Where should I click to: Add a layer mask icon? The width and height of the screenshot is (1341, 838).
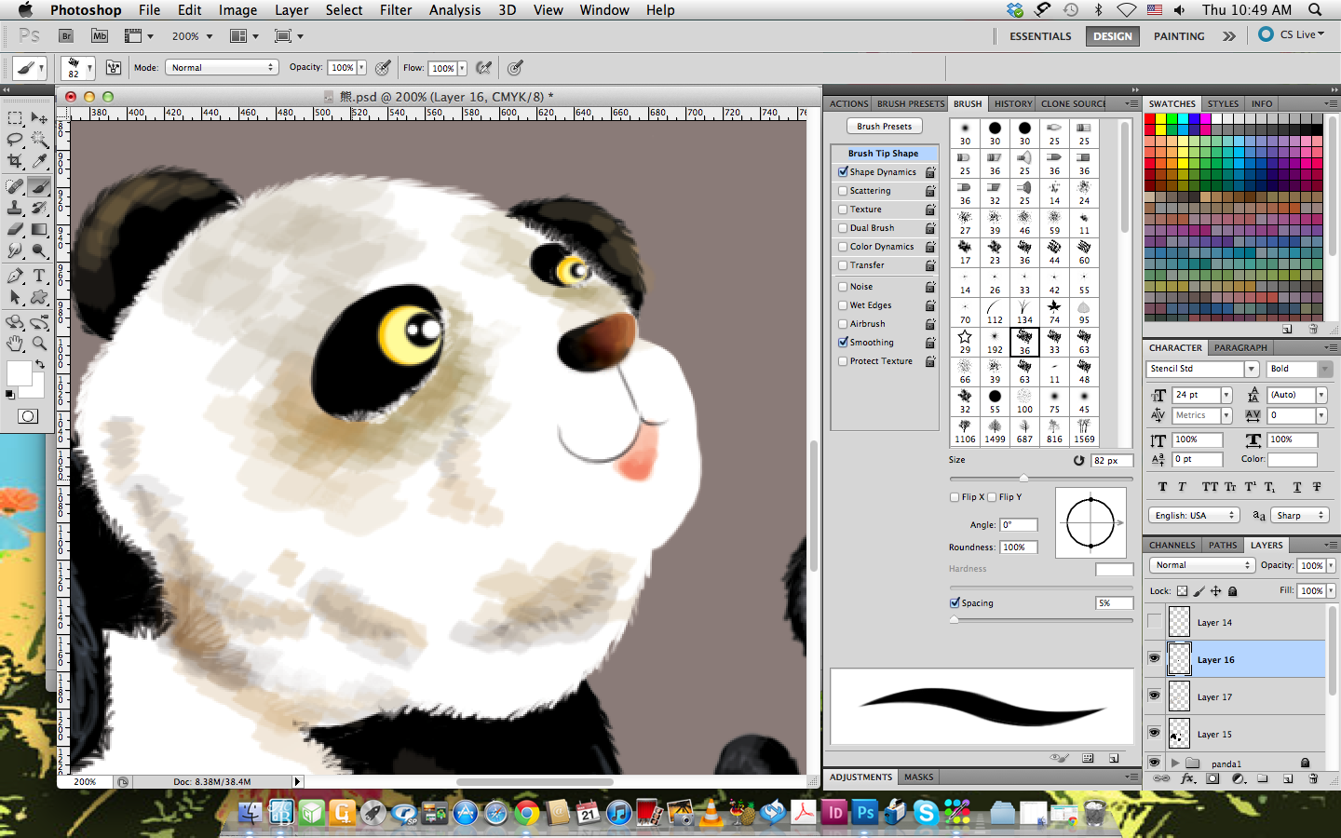1212,778
